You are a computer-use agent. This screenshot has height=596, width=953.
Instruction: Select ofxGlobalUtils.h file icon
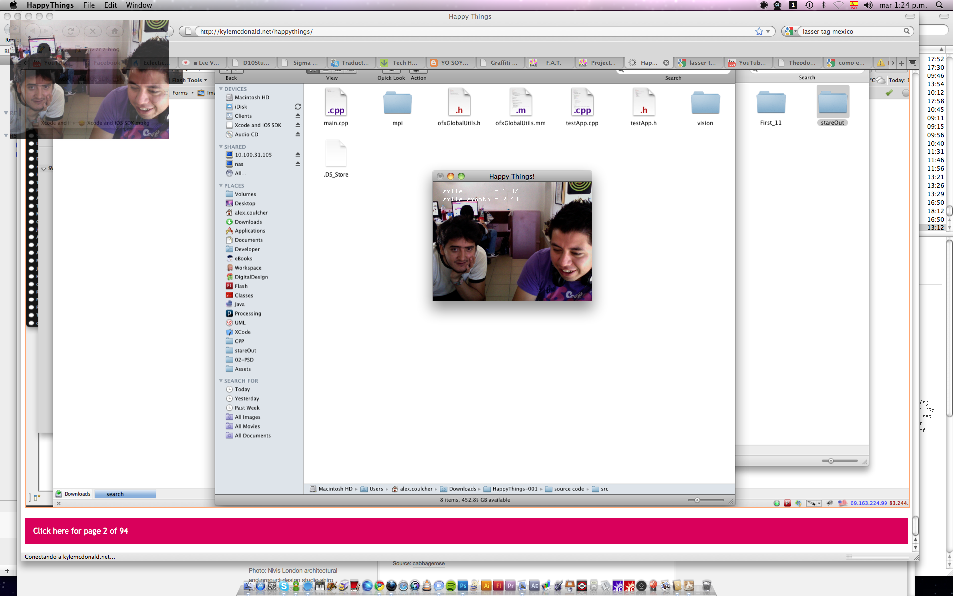tap(459, 102)
